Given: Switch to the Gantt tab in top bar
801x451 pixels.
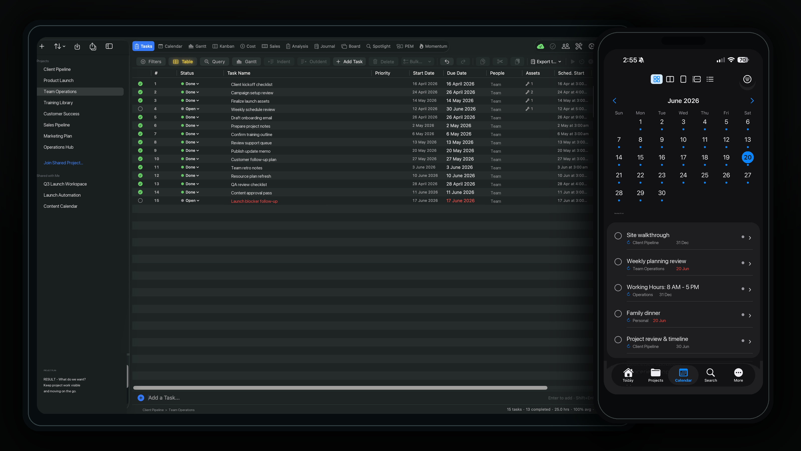Looking at the screenshot, I should click(x=197, y=46).
